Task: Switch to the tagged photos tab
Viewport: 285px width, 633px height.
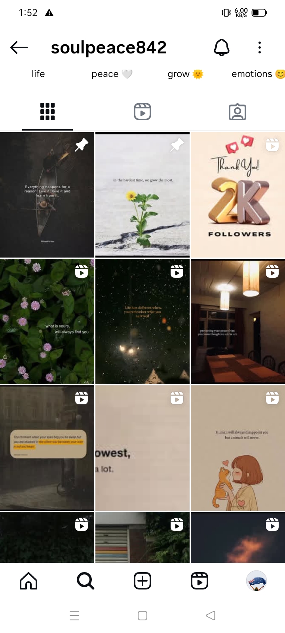Action: click(237, 112)
